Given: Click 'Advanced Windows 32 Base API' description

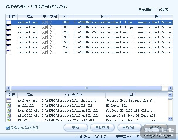Looking at the screenshot, I should click(130, 115).
